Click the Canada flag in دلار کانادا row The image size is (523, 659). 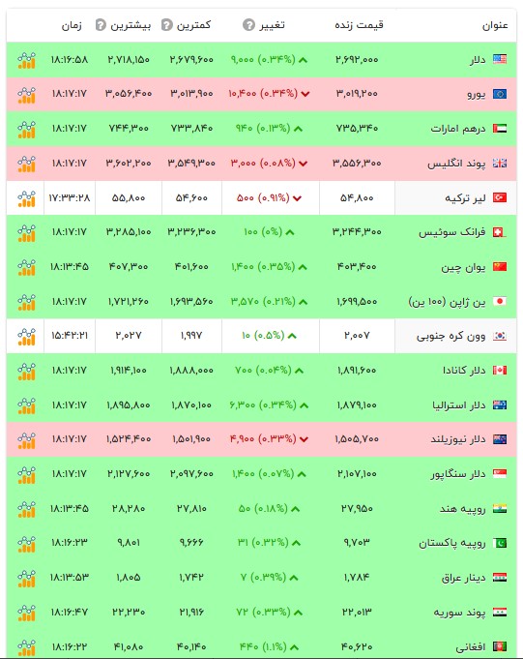pyautogui.click(x=500, y=371)
